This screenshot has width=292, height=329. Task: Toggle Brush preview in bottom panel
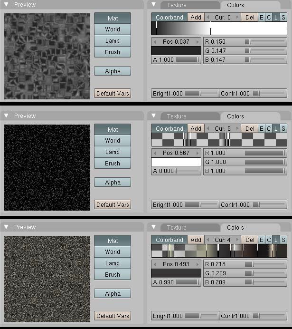[113, 274]
